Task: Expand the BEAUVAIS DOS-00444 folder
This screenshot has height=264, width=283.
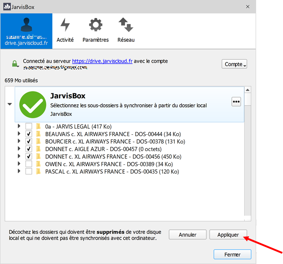Action: (19, 134)
